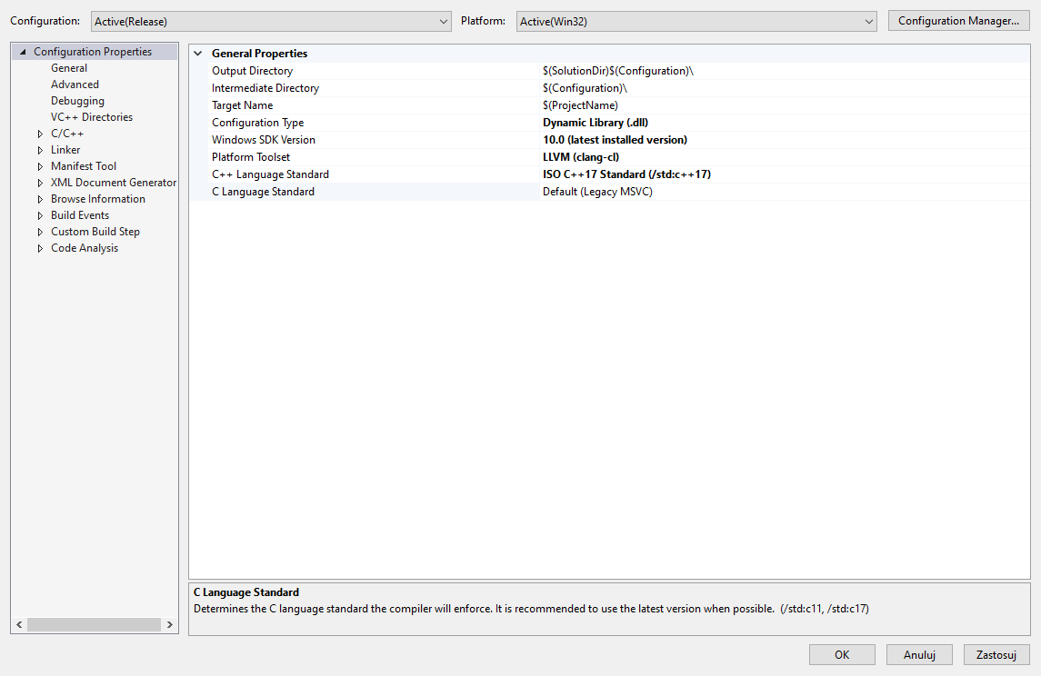Expand the Manifest Tool node arrow

pos(40,166)
